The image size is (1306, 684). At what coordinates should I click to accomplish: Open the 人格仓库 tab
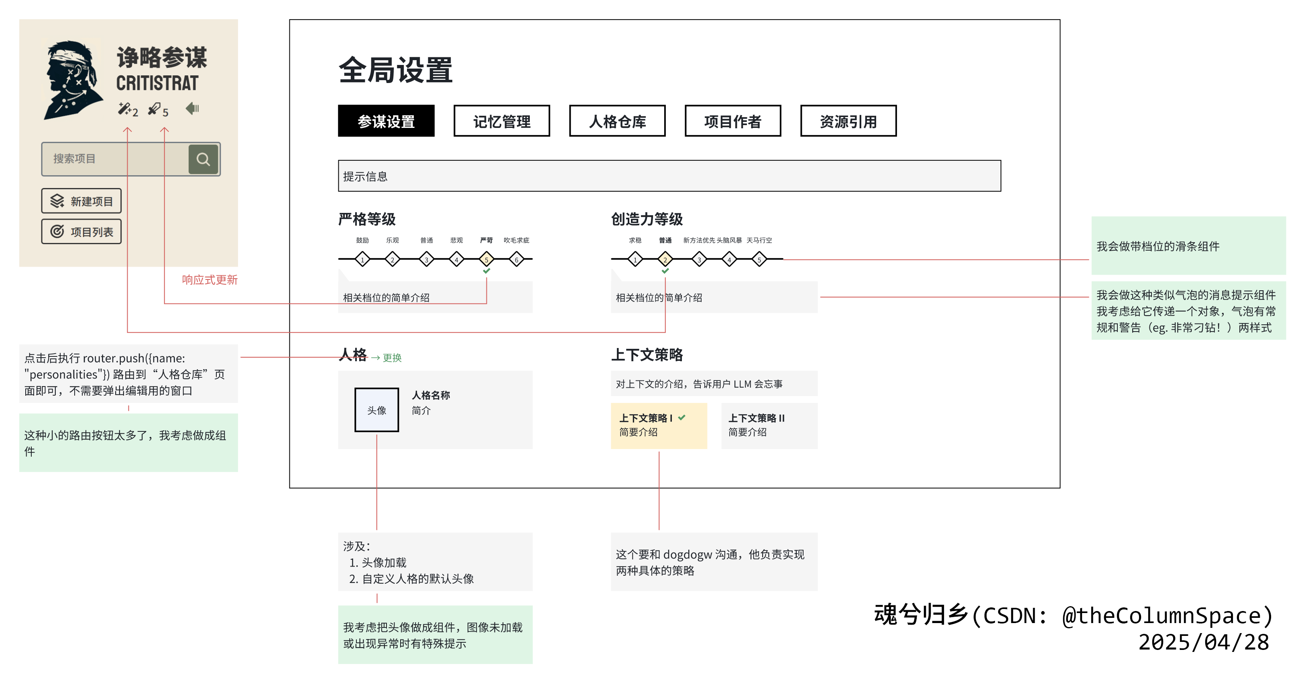(x=618, y=121)
